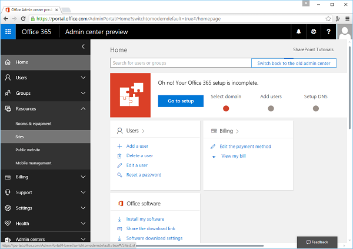Click the Home house icon in sidebar
The image size is (353, 249).
[8, 62]
